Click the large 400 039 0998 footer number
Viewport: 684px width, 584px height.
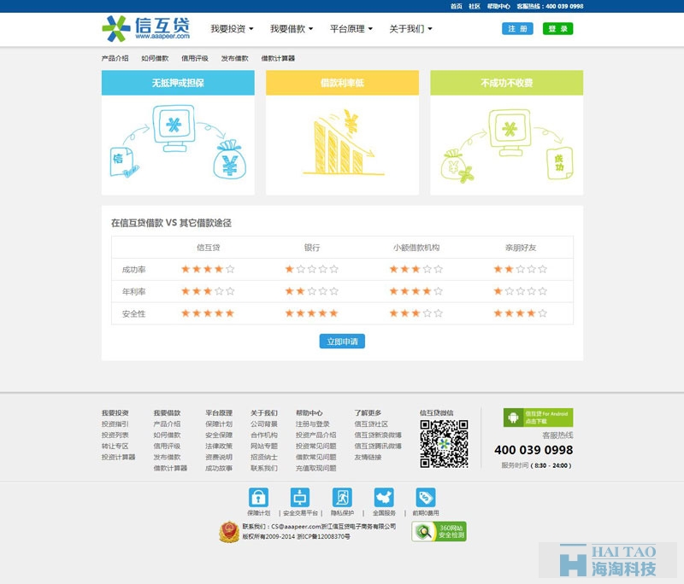534,450
